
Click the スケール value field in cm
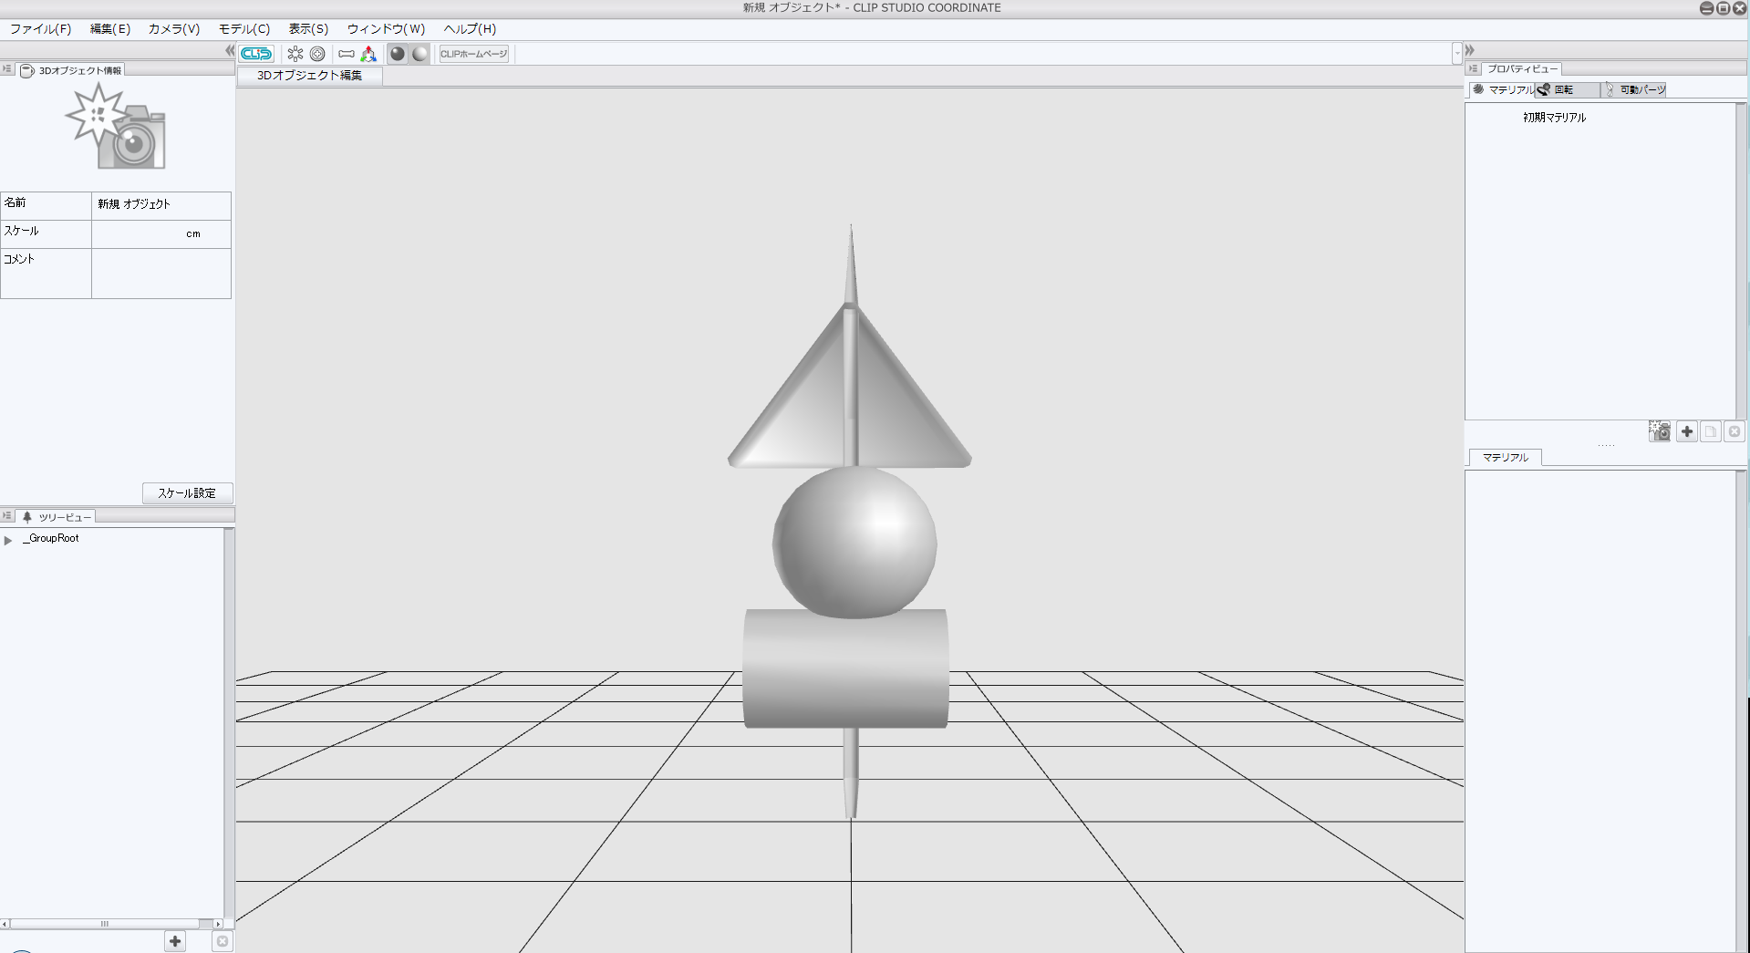tap(161, 233)
